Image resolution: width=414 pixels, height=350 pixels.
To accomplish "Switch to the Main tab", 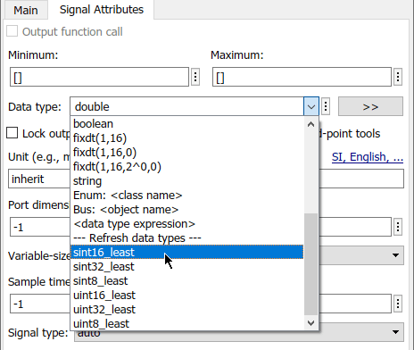I will (26, 10).
